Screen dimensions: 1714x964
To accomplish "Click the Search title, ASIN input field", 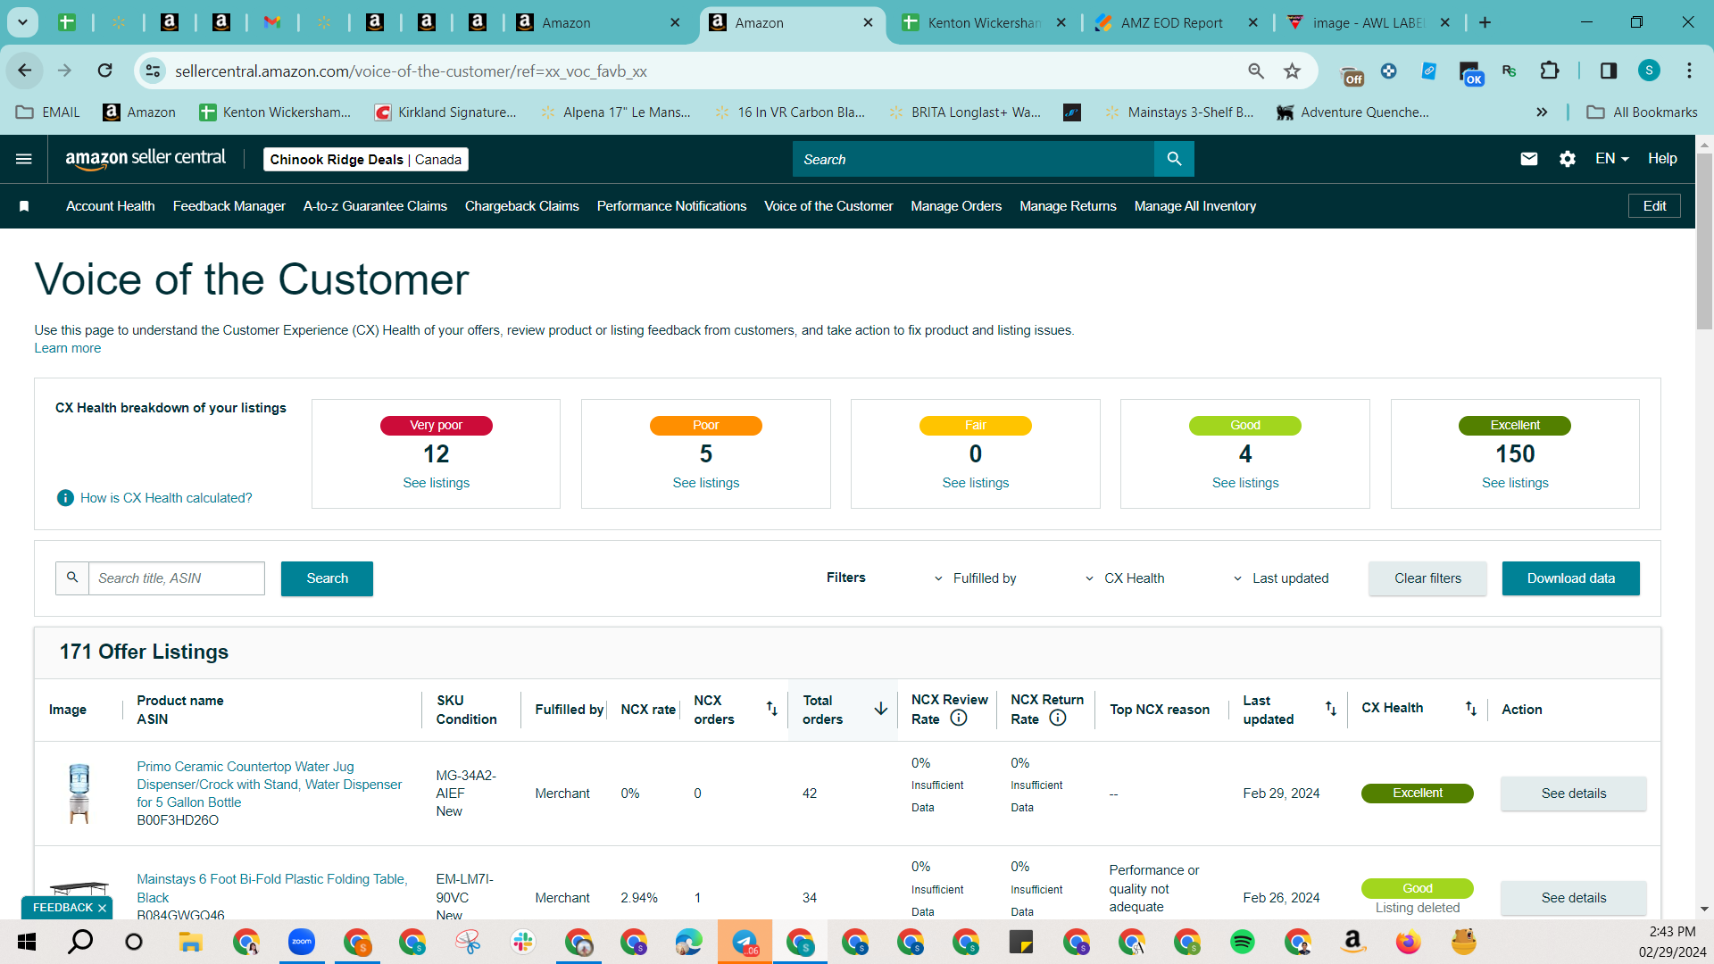I will [x=177, y=578].
